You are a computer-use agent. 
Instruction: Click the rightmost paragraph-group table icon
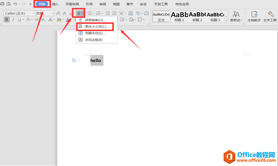(146, 13)
